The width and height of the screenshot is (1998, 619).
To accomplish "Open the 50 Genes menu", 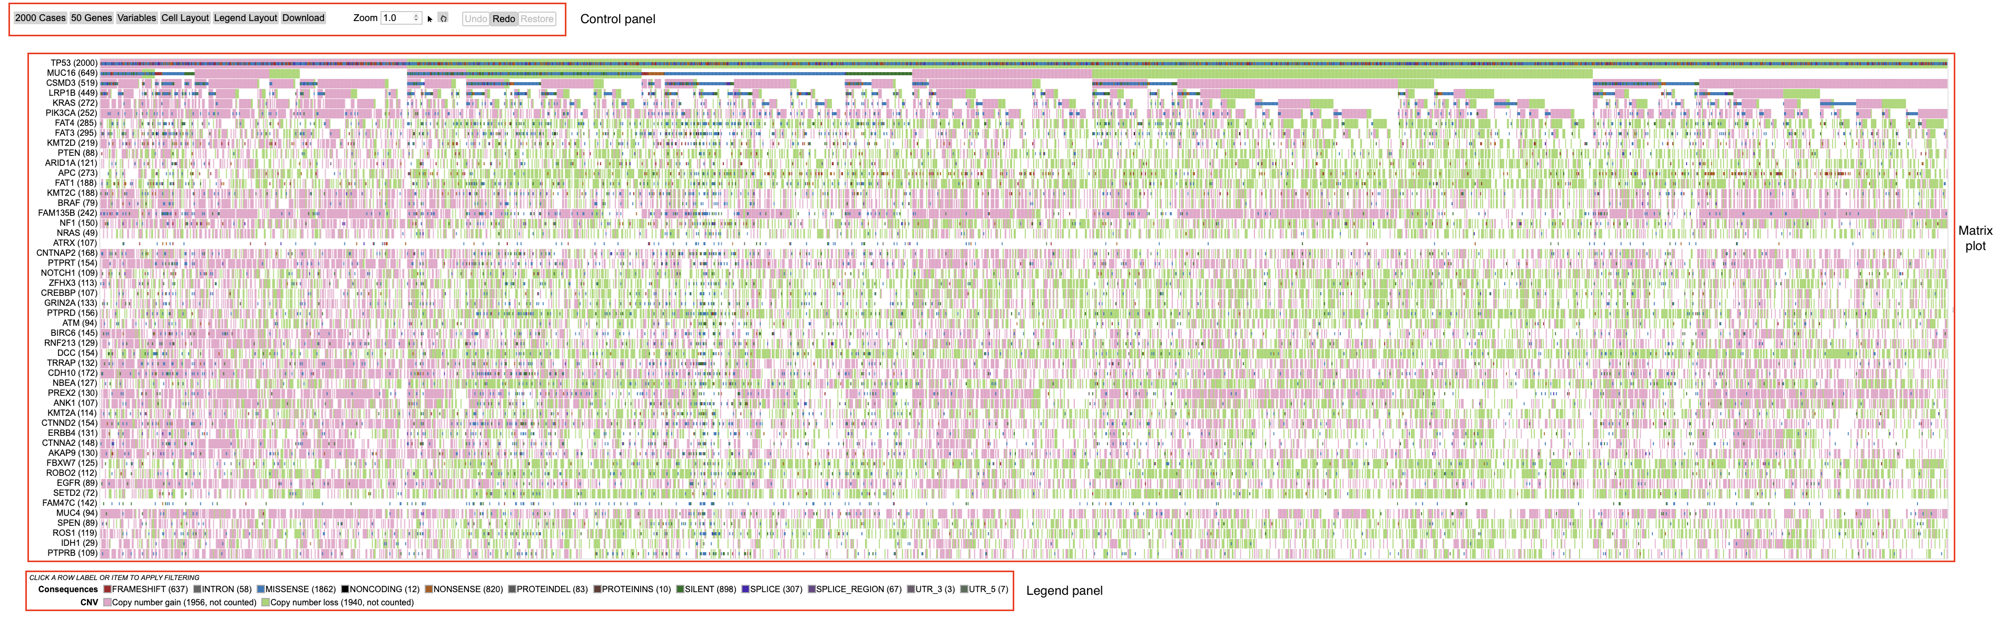I will pos(92,18).
